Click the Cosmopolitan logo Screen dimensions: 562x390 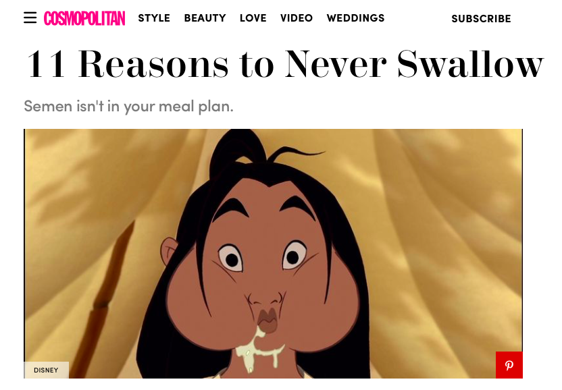coord(84,18)
